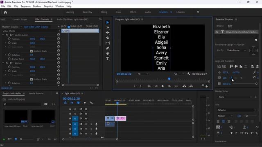Open Media Browser tab

click(x=36, y=94)
